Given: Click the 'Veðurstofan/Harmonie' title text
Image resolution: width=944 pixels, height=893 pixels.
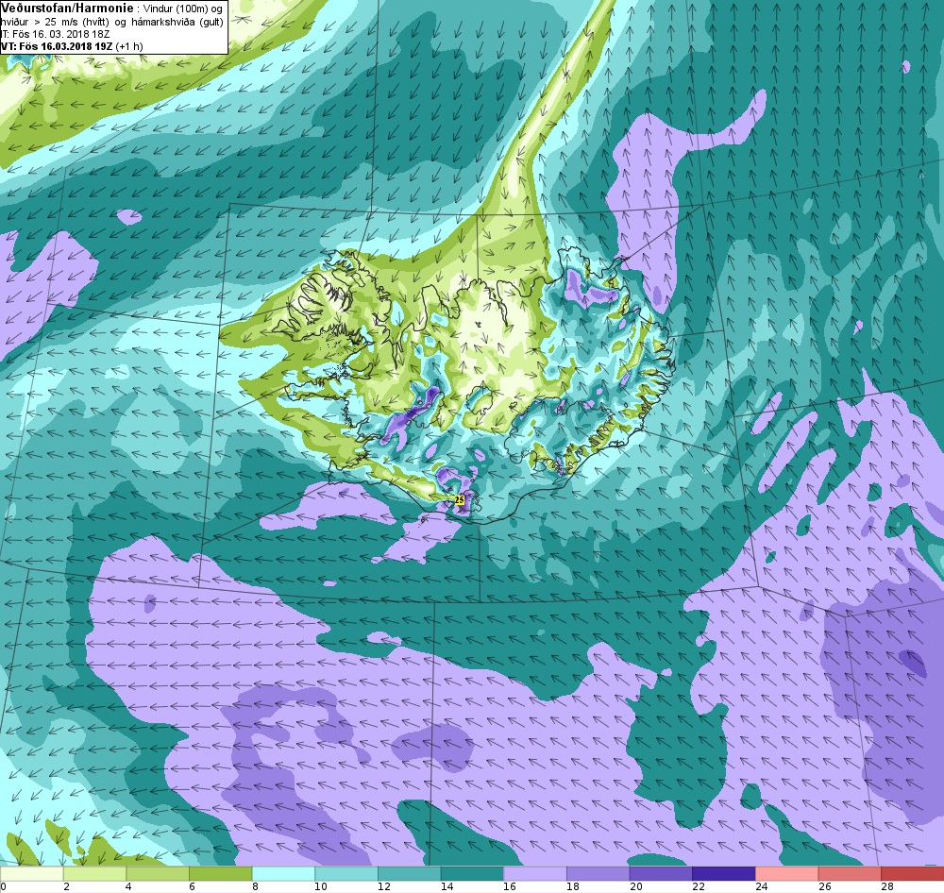Looking at the screenshot, I should pos(65,8).
